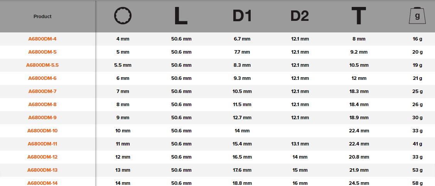Open product link A6800DM-5
The image size is (435, 186).
42,52
